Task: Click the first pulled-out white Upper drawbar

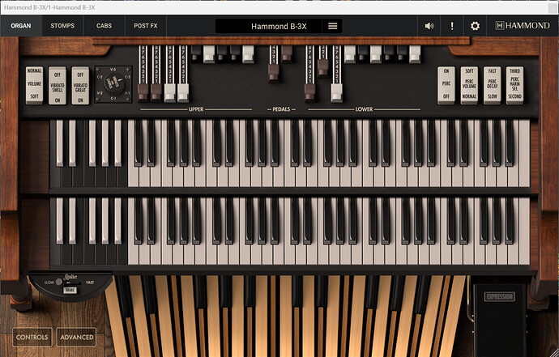Action: click(x=169, y=92)
